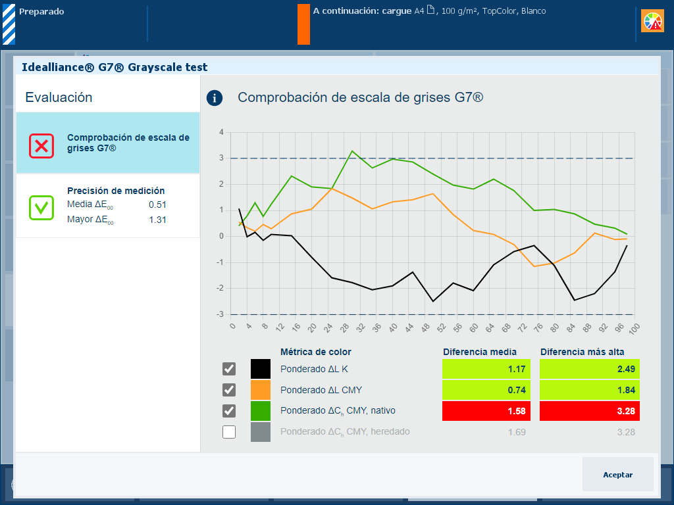This screenshot has height=505, width=674.
Task: Select the Precisión de medición item
Action: pyautogui.click(x=108, y=206)
